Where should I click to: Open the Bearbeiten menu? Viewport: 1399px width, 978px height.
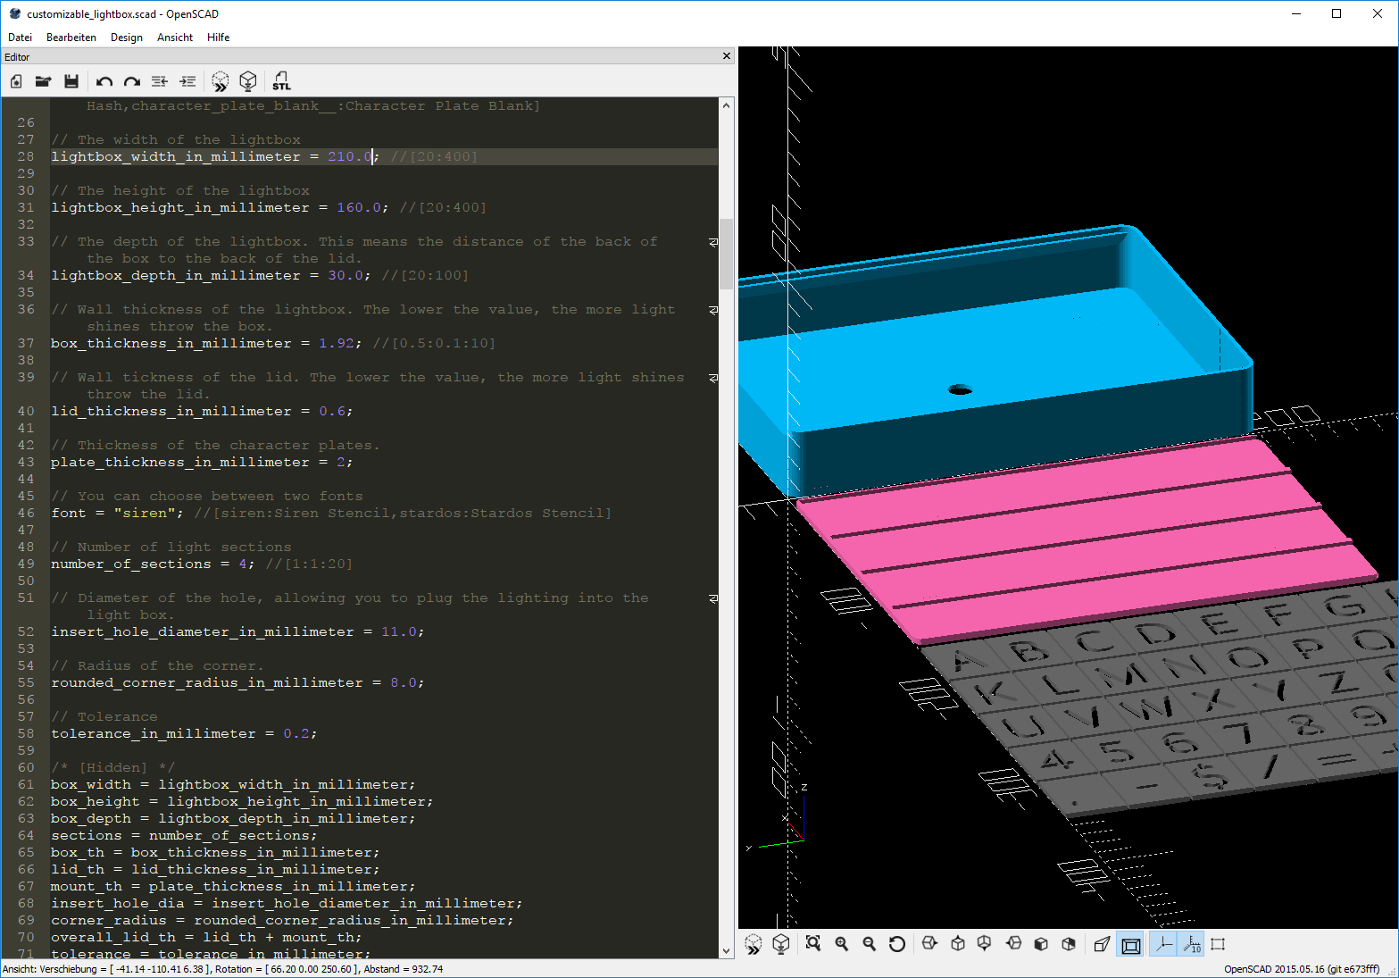click(x=71, y=38)
